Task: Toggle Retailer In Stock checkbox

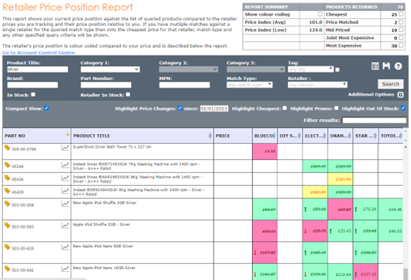Action: (128, 95)
